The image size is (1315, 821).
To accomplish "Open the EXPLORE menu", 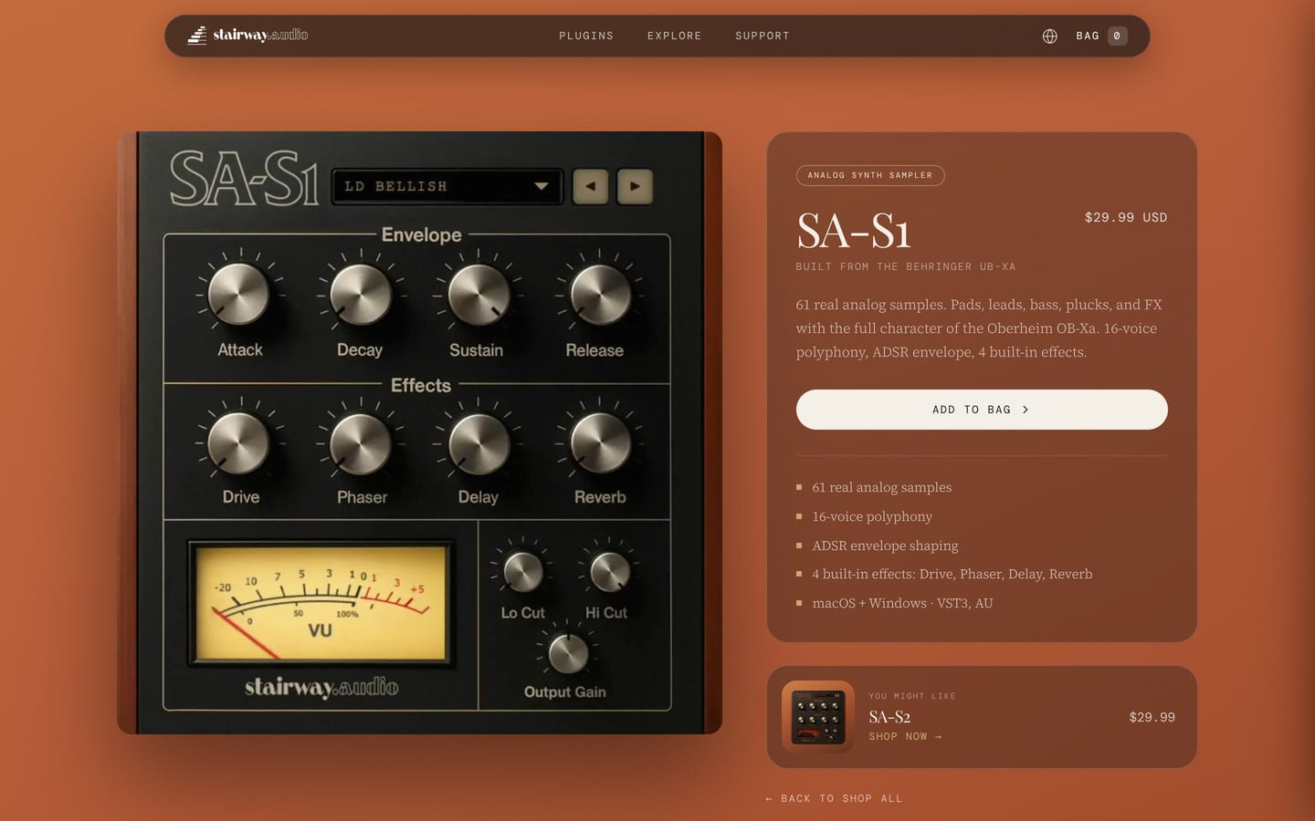I will [x=675, y=36].
